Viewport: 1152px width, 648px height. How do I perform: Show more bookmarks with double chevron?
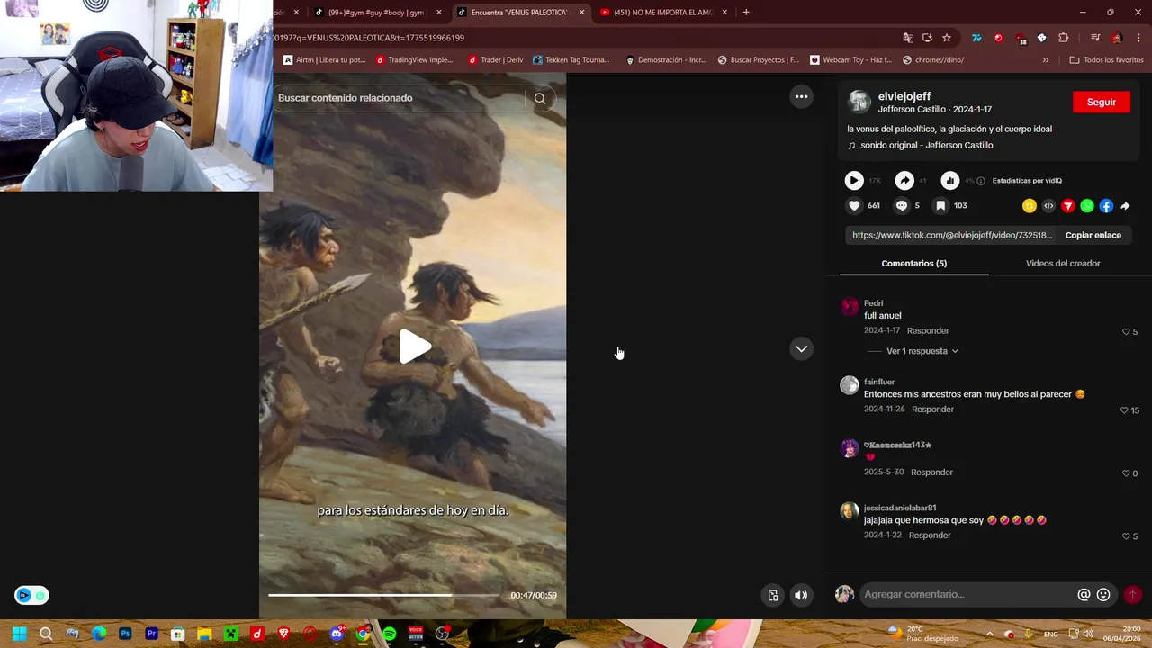coord(1045,60)
